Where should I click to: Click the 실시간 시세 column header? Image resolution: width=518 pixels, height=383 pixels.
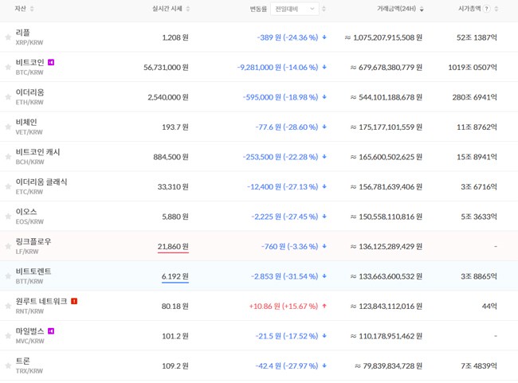click(167, 9)
